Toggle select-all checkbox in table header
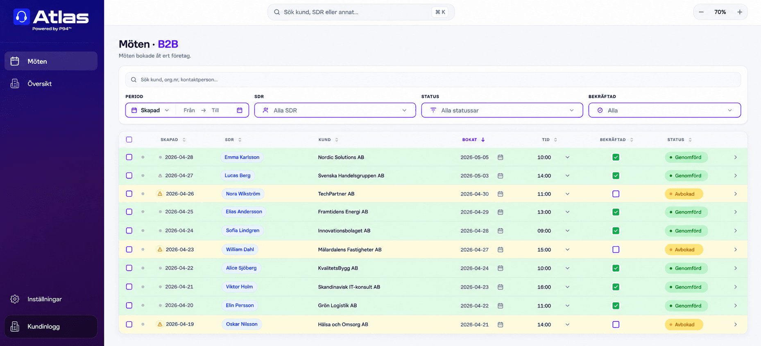 129,139
